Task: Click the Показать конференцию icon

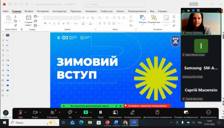Action: 186,112
